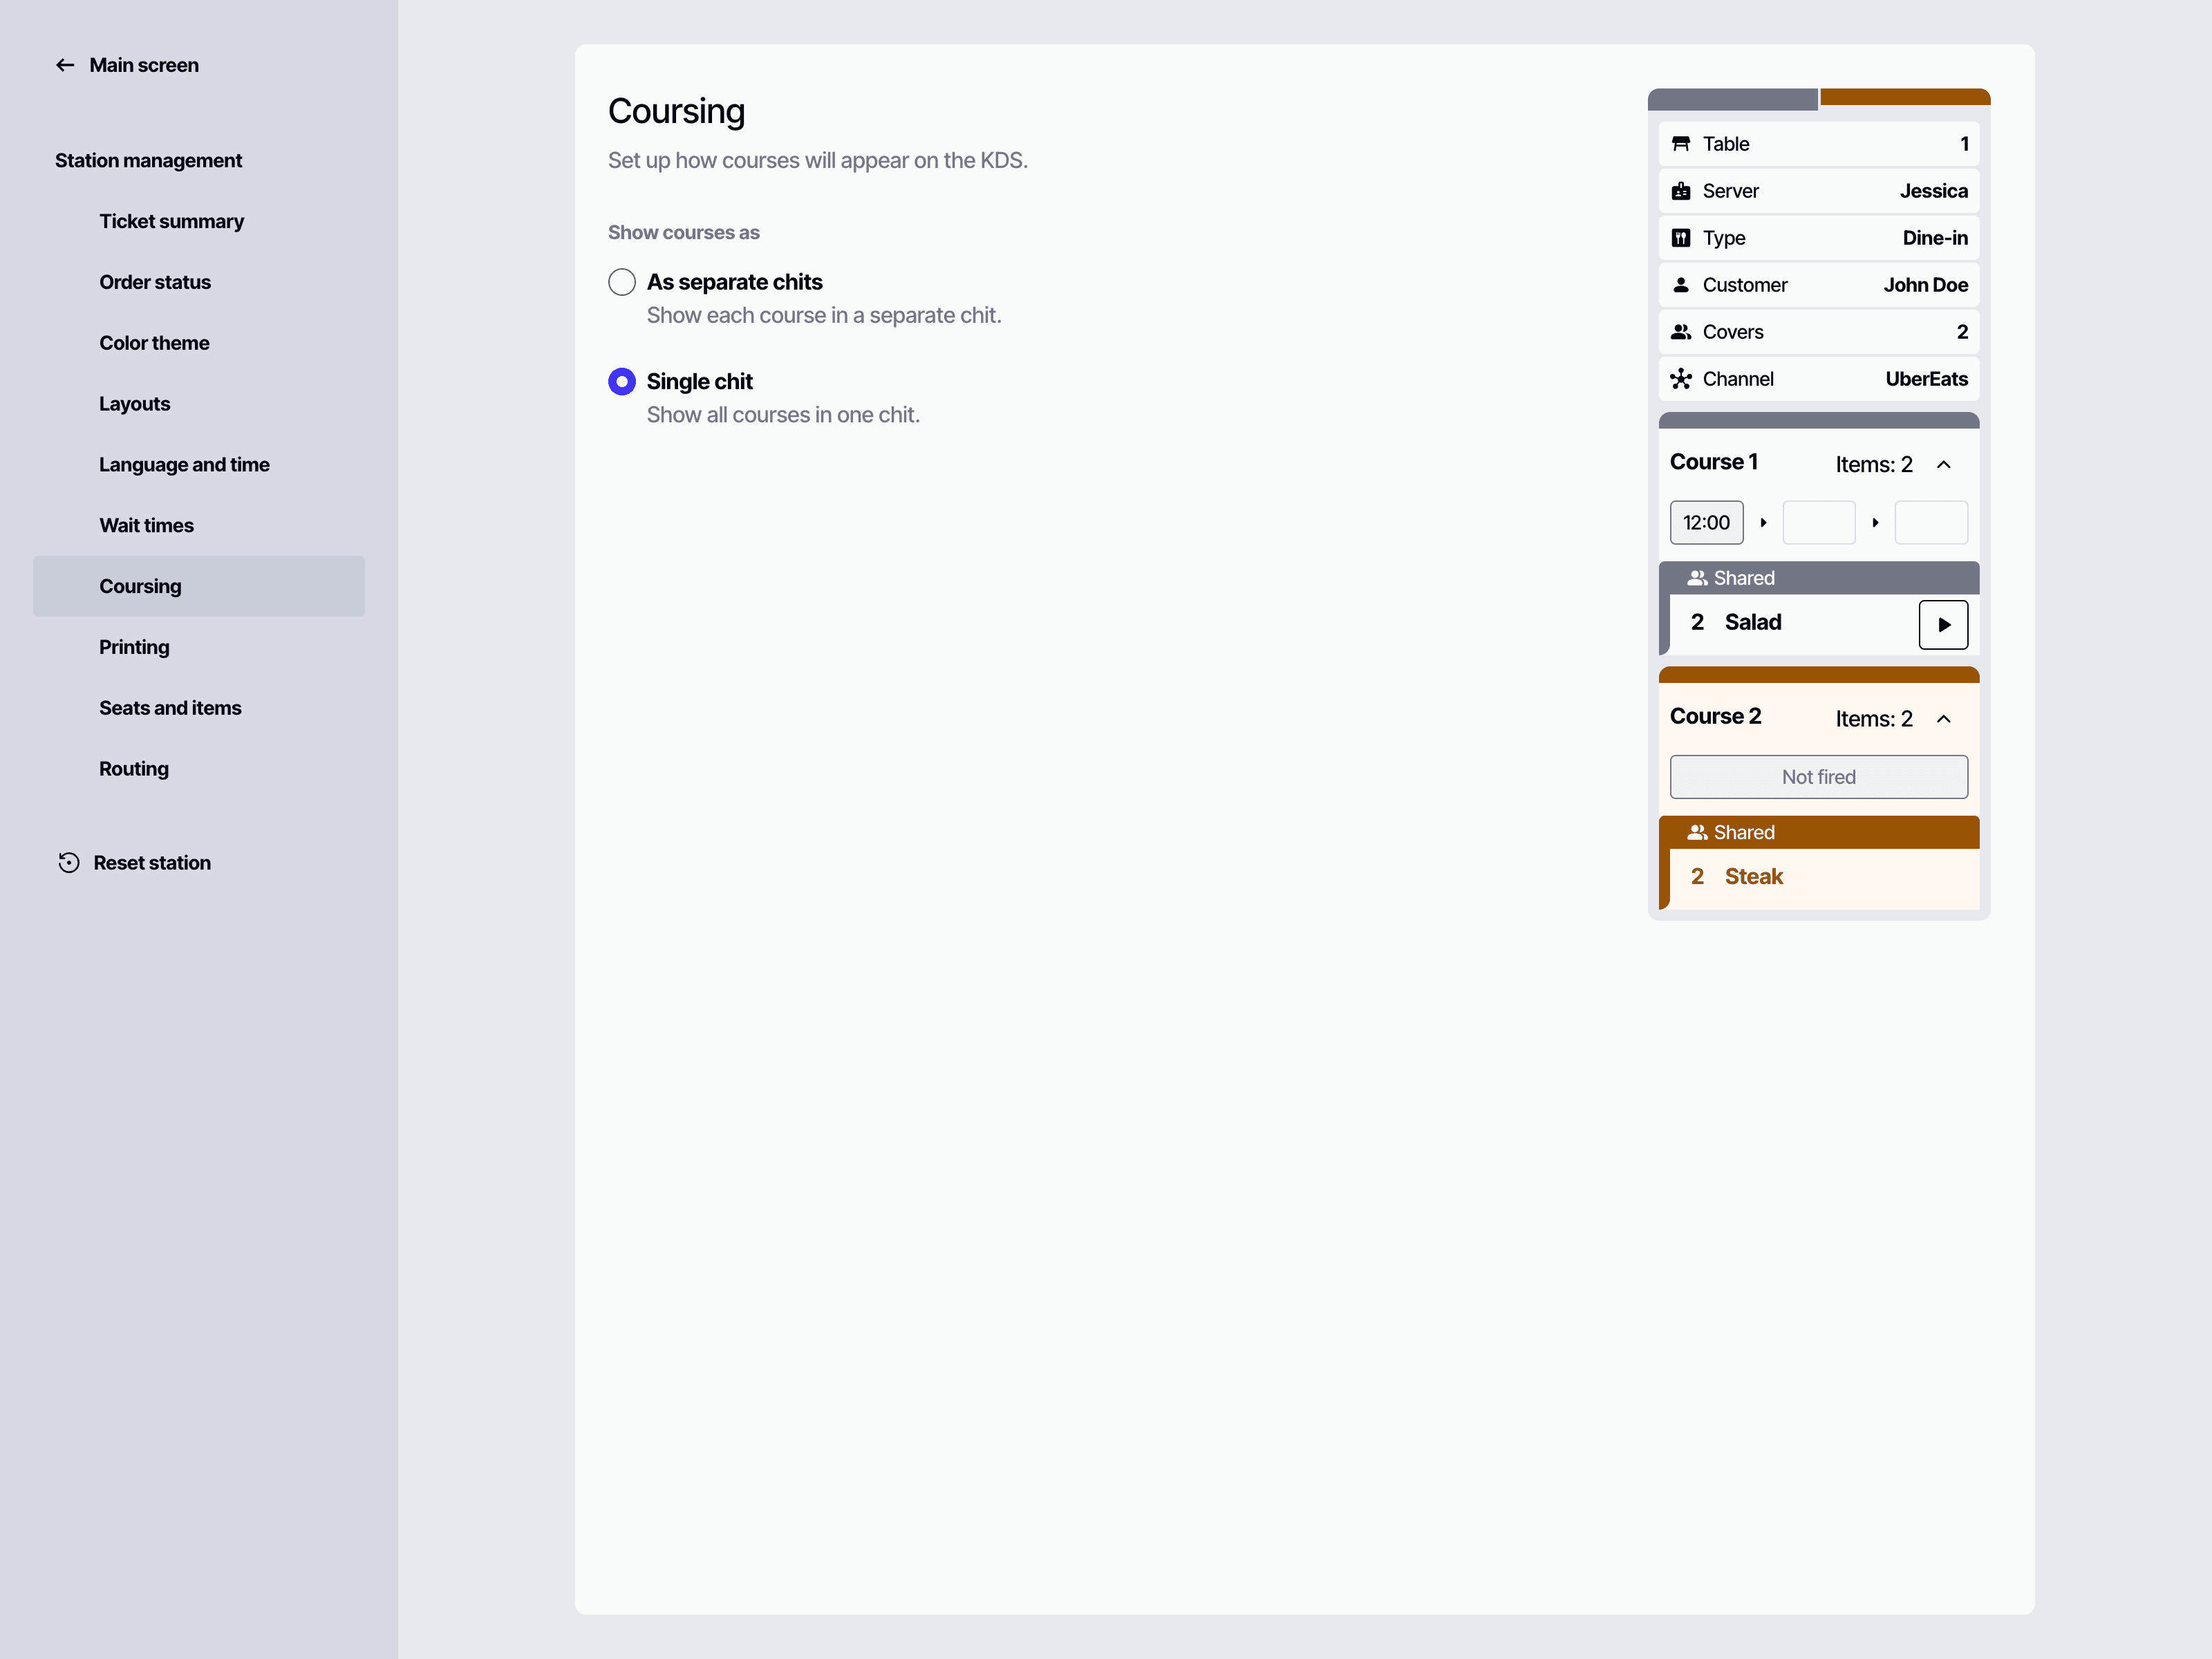Image resolution: width=2212 pixels, height=1659 pixels.
Task: Collapse Course 1 using its chevron
Action: pyautogui.click(x=1945, y=464)
